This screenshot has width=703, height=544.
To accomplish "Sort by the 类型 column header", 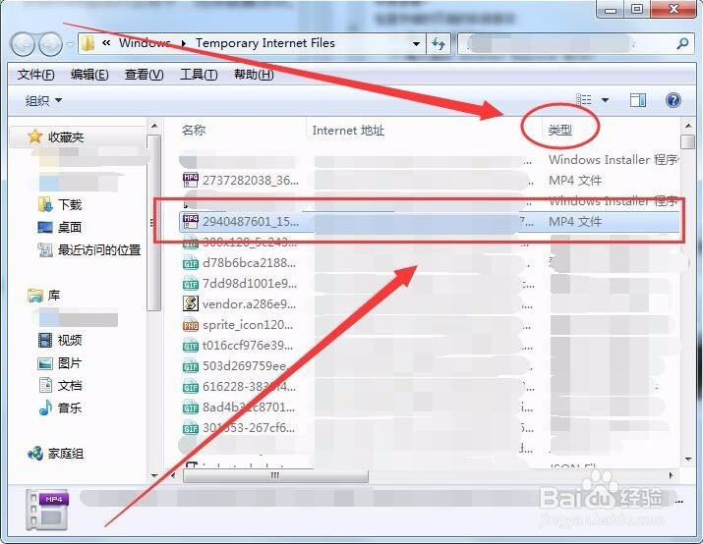I will click(x=560, y=131).
